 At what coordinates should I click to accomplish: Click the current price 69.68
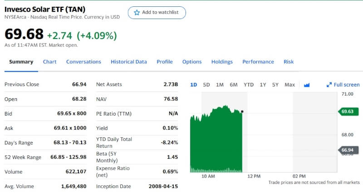(x=24, y=34)
